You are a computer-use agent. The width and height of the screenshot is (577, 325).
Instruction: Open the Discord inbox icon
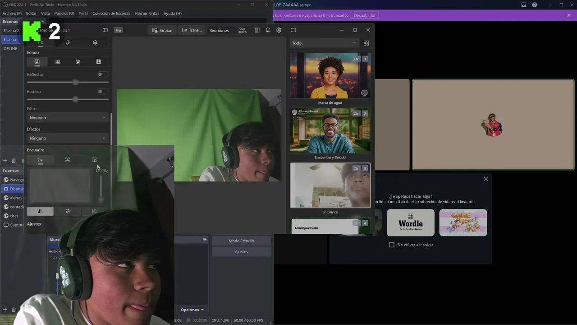point(524,5)
